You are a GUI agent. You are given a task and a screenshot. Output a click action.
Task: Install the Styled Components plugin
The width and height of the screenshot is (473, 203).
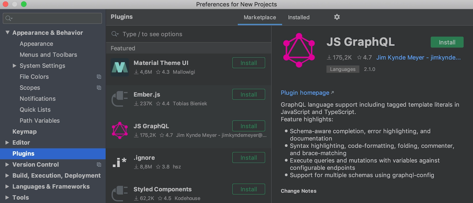pyautogui.click(x=249, y=189)
